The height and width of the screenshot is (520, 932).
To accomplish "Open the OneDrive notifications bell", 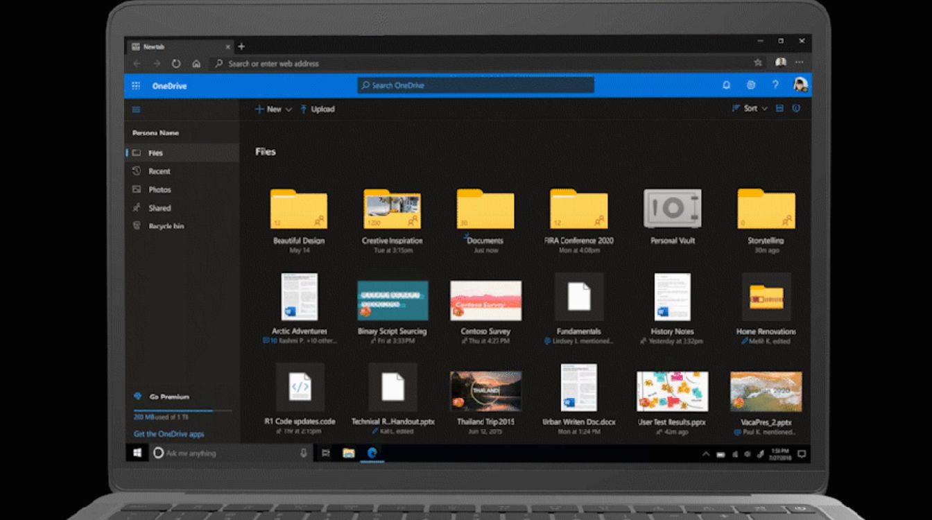I will pos(727,84).
